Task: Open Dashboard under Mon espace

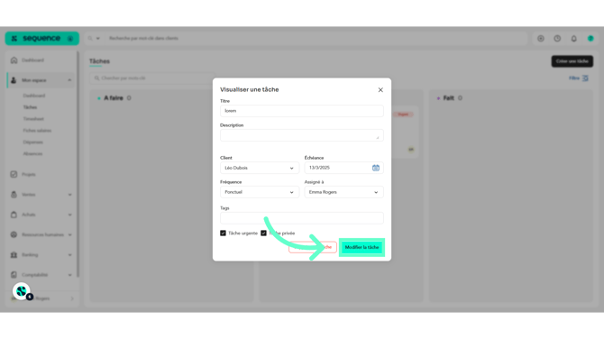Action: point(34,96)
